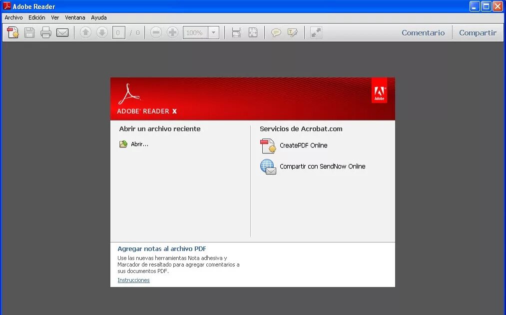Open the Ventana menu
Screen dimensions: 506x315
[75, 18]
